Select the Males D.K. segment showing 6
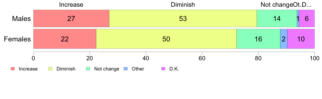This screenshot has width=322, height=99. coord(307,18)
